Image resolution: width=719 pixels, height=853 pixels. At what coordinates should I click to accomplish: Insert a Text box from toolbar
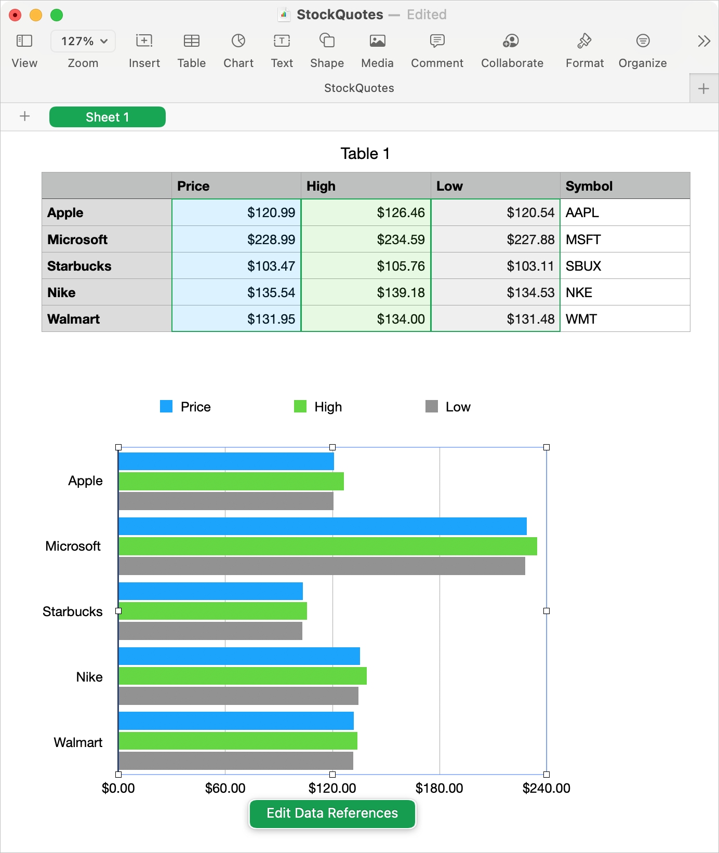coord(282,41)
